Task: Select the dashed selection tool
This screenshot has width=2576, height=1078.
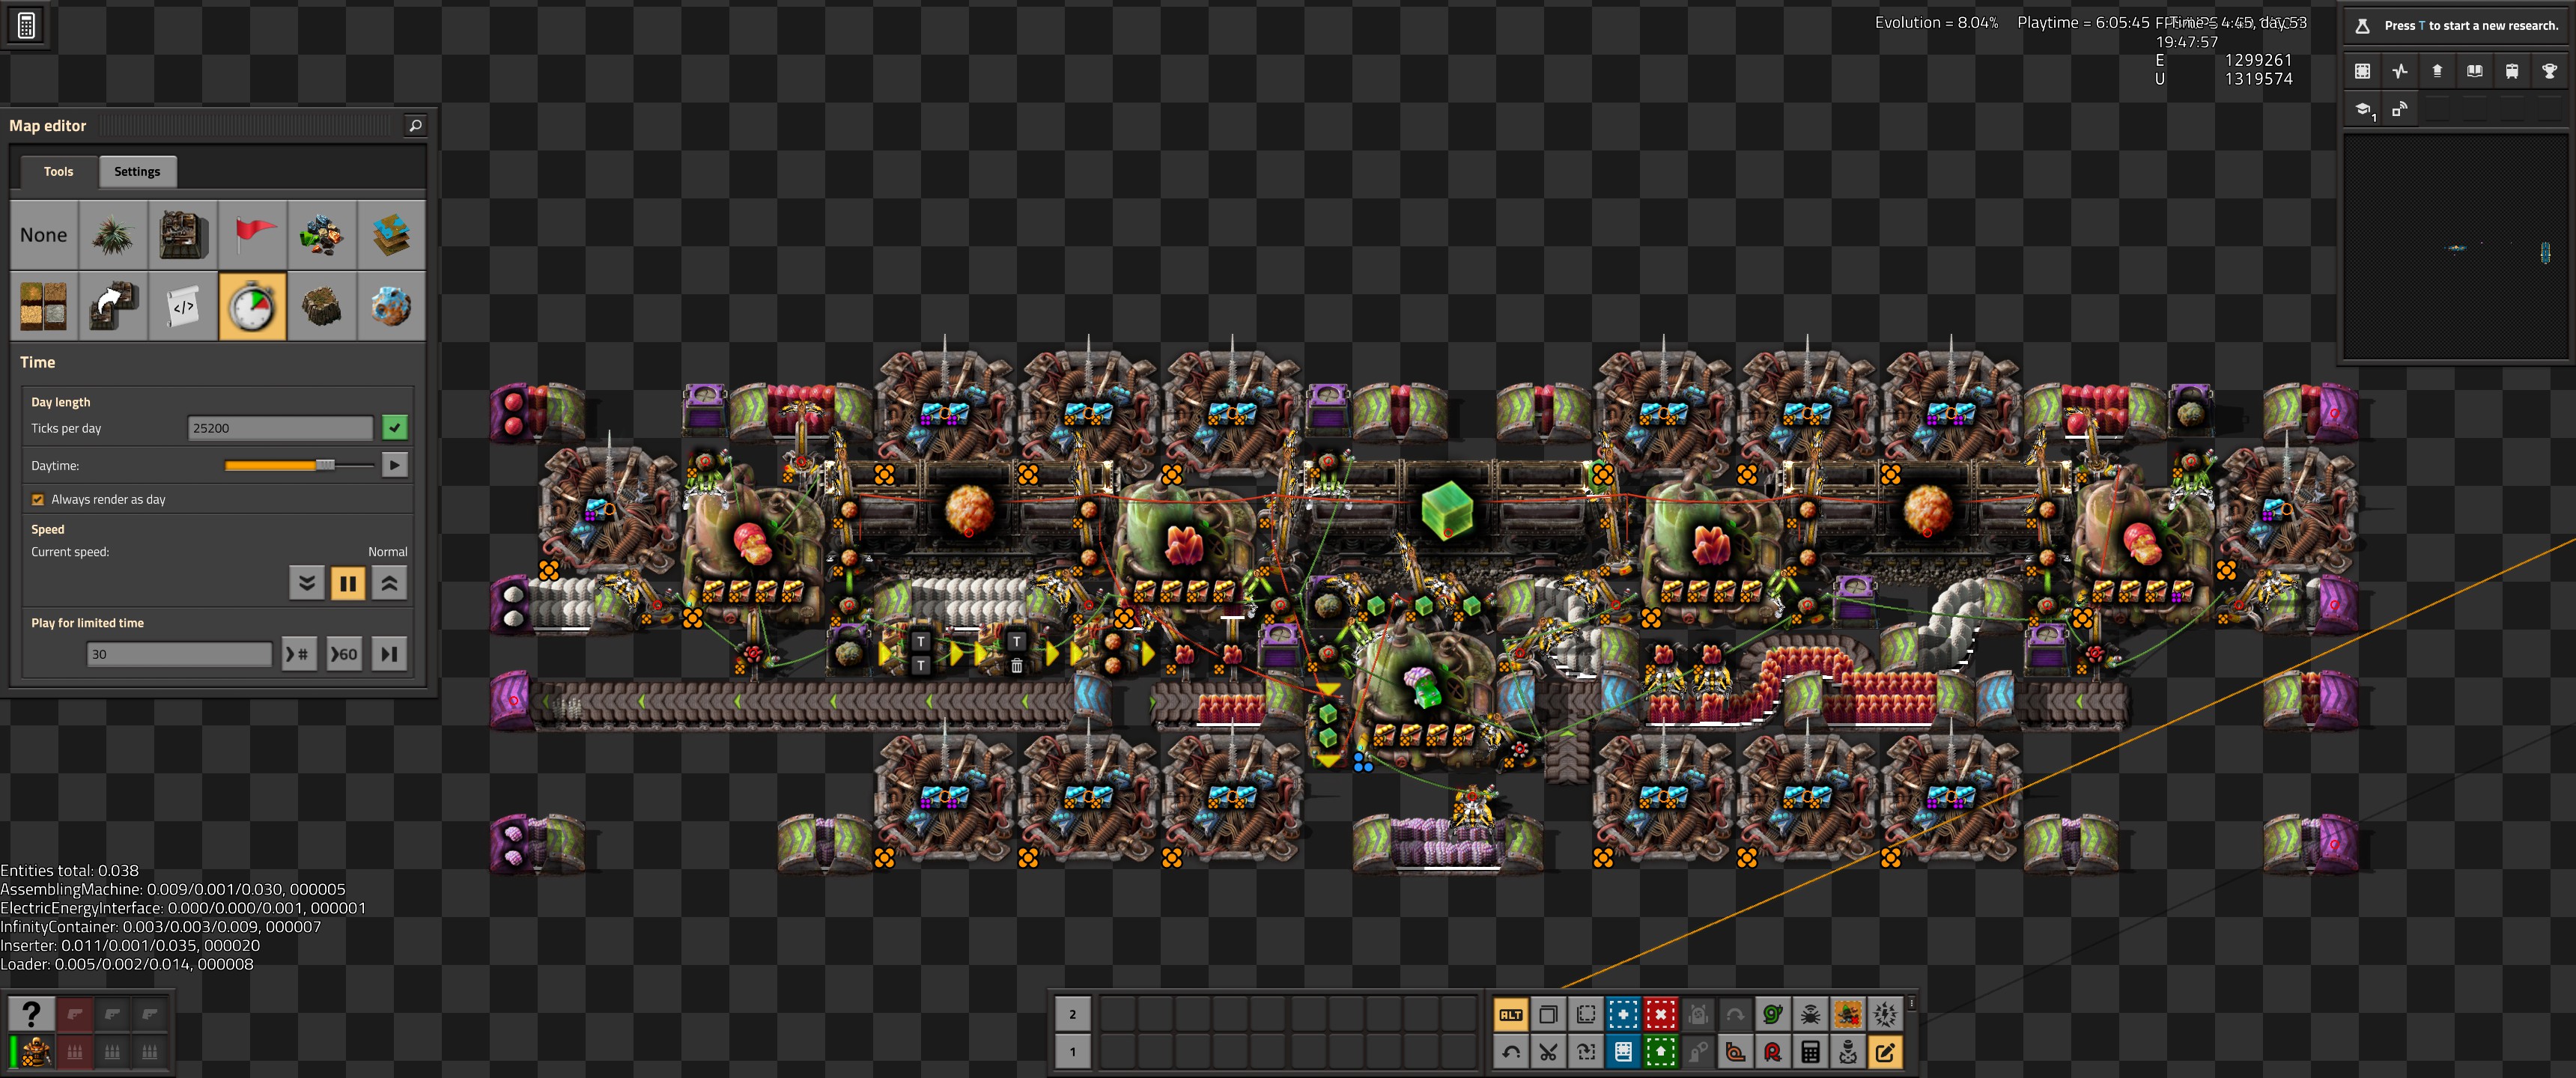Action: pyautogui.click(x=1586, y=1015)
